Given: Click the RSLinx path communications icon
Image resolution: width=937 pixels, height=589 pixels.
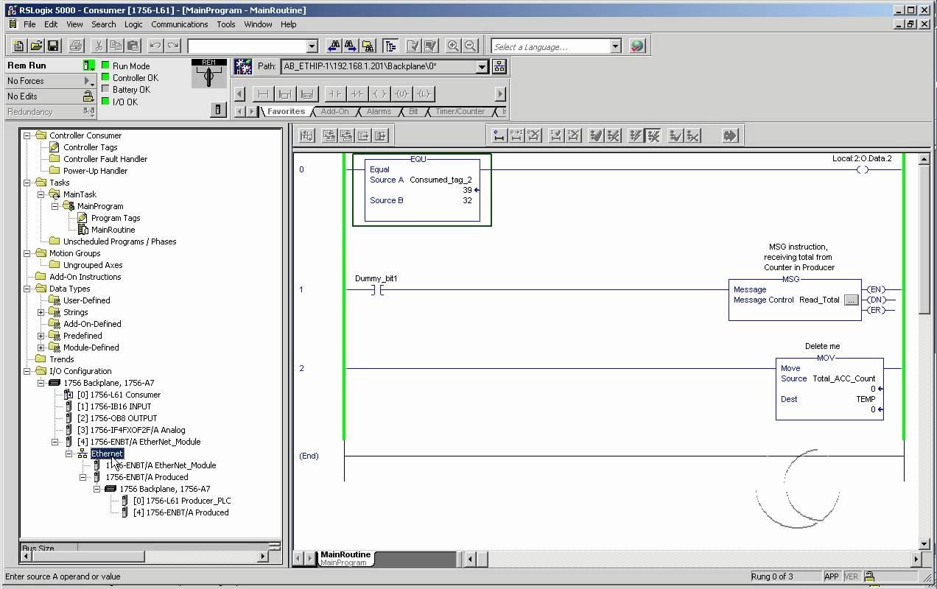Looking at the screenshot, I should coord(243,67).
